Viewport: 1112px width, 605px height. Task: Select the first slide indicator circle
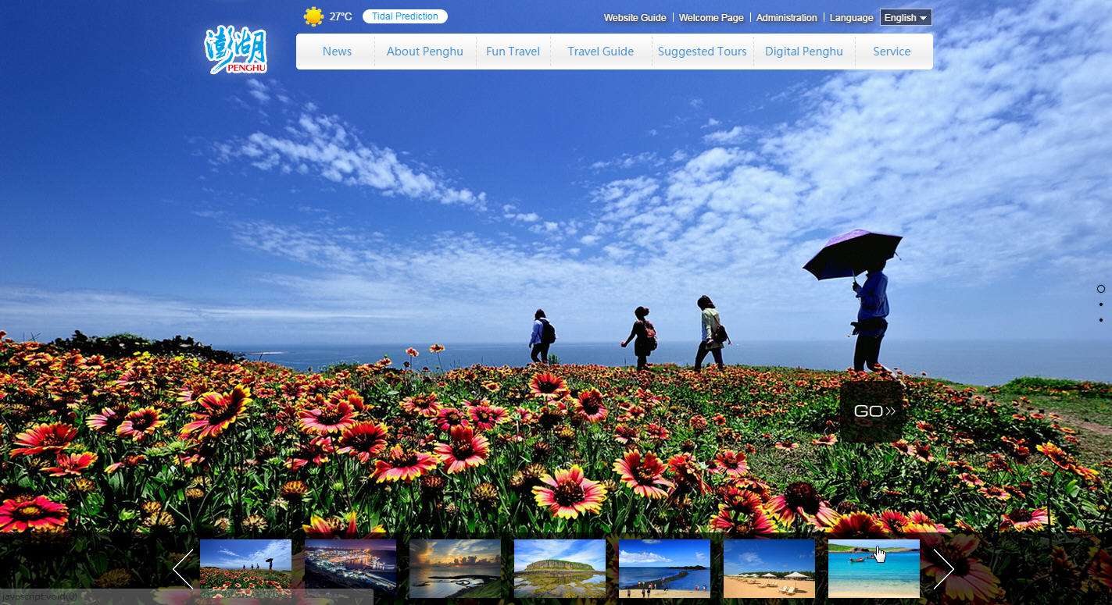(1101, 289)
